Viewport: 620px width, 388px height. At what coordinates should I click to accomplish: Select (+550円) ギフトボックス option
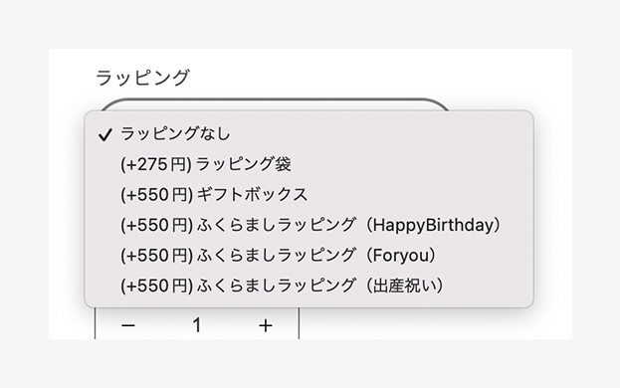click(x=310, y=194)
